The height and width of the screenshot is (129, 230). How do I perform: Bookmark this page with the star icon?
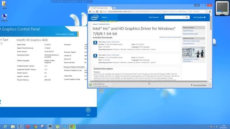point(206,11)
